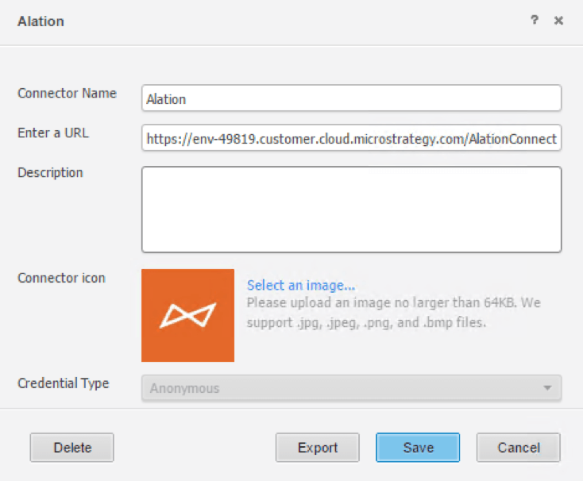Viewport: 583px width, 481px height.
Task: Focus the Connector Name text field
Action: pos(351,98)
